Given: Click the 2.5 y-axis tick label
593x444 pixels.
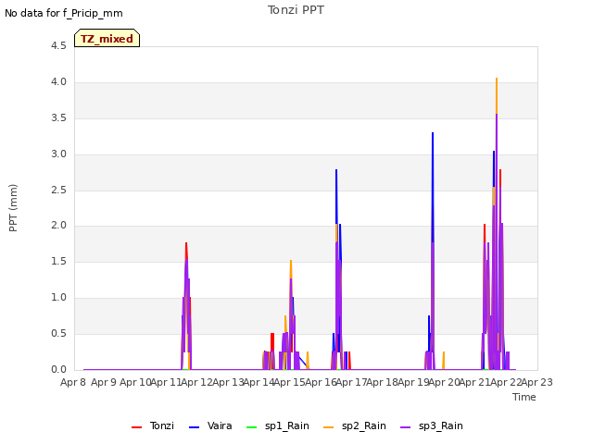Looking at the screenshot, I should point(58,190).
